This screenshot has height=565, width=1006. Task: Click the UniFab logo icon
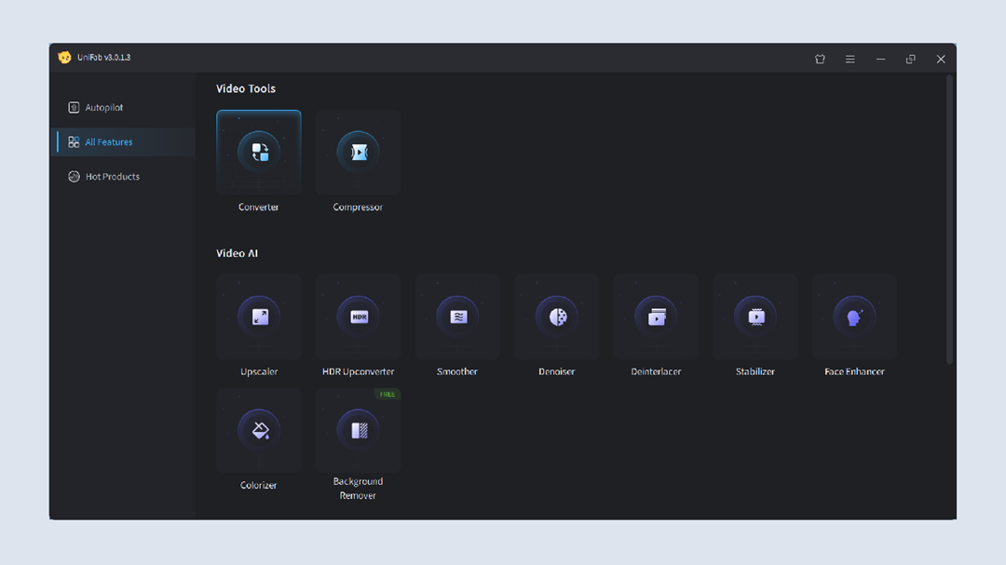64,58
